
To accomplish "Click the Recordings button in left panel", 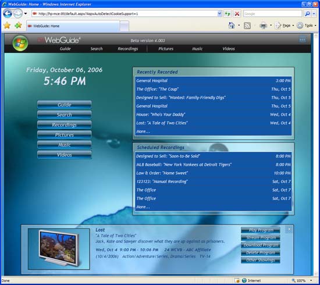I will pyautogui.click(x=64, y=124).
